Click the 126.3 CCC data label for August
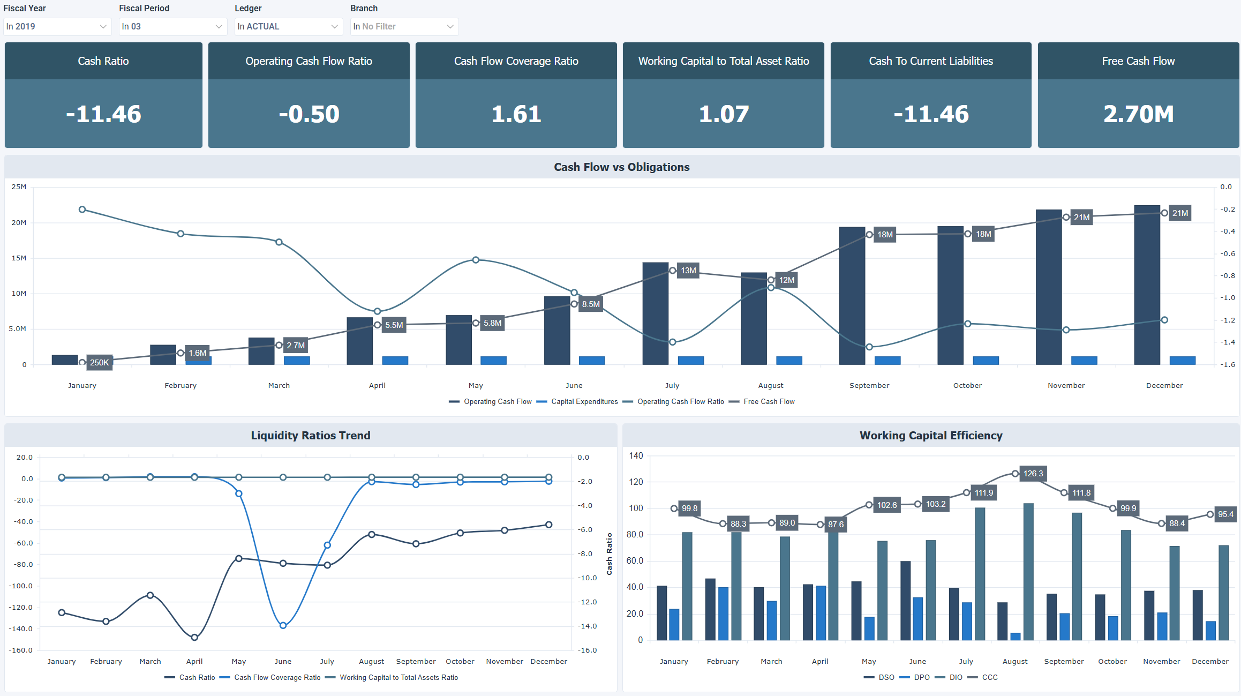The height and width of the screenshot is (696, 1241). pos(1033,474)
